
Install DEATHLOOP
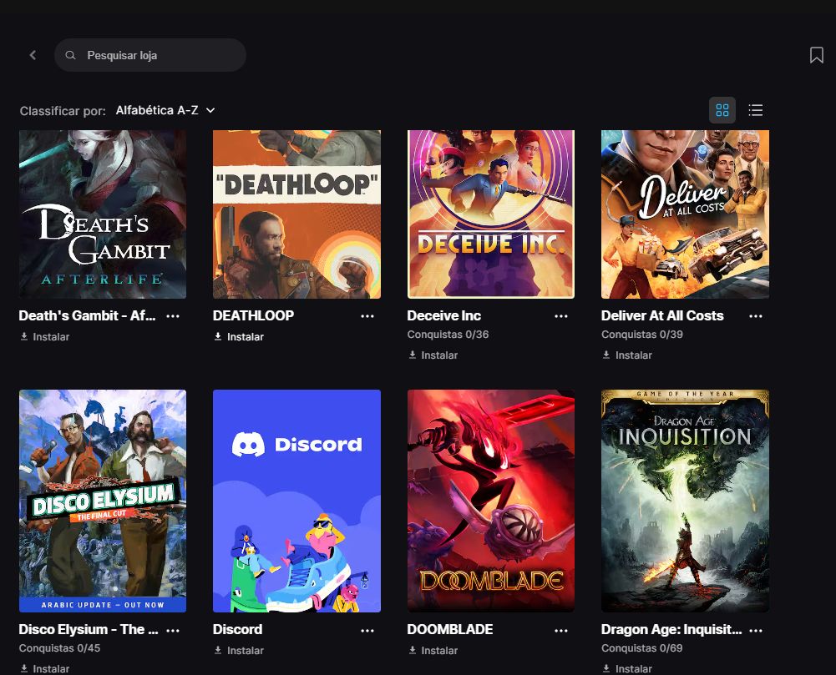click(239, 337)
